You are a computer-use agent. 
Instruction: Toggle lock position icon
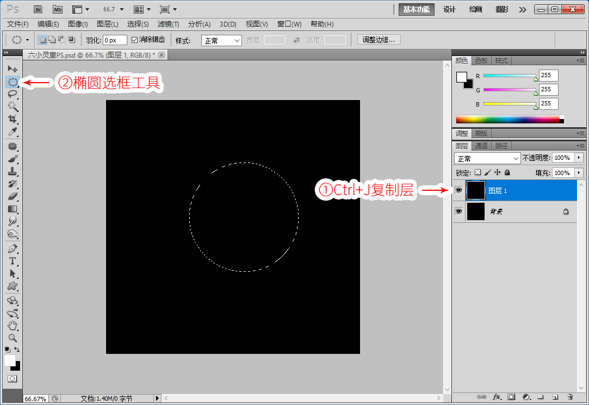pos(497,172)
